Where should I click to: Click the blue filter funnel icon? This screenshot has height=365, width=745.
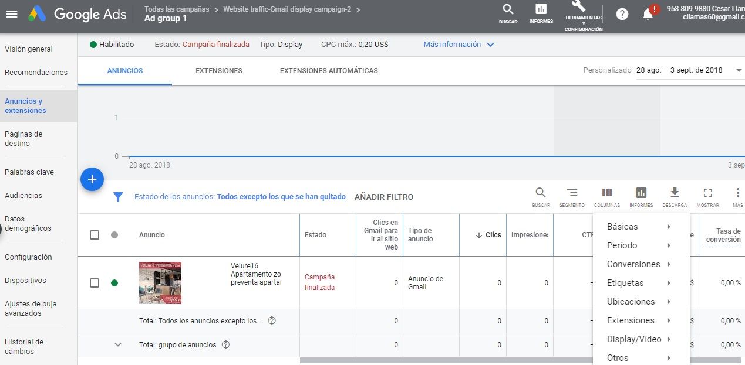coord(118,197)
